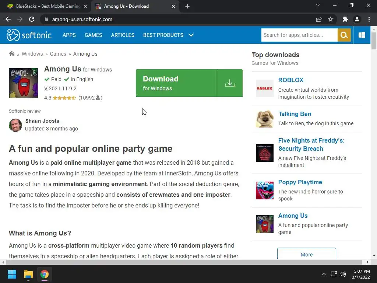
Task: Open the Talking Ben title link
Action: (295, 114)
